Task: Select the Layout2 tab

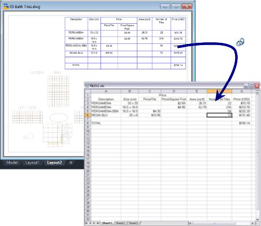Action: tap(54, 162)
